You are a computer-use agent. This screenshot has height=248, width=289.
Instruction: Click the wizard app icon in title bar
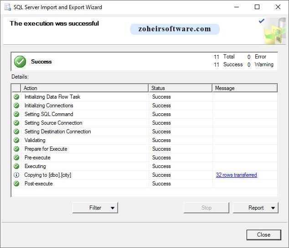8,7
